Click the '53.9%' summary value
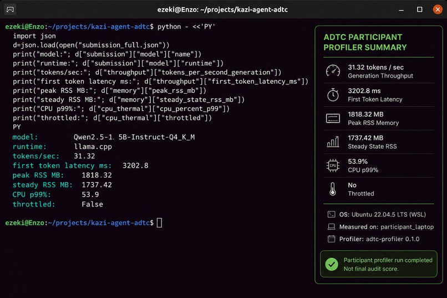This screenshot has height=298, width=447. pos(358,161)
